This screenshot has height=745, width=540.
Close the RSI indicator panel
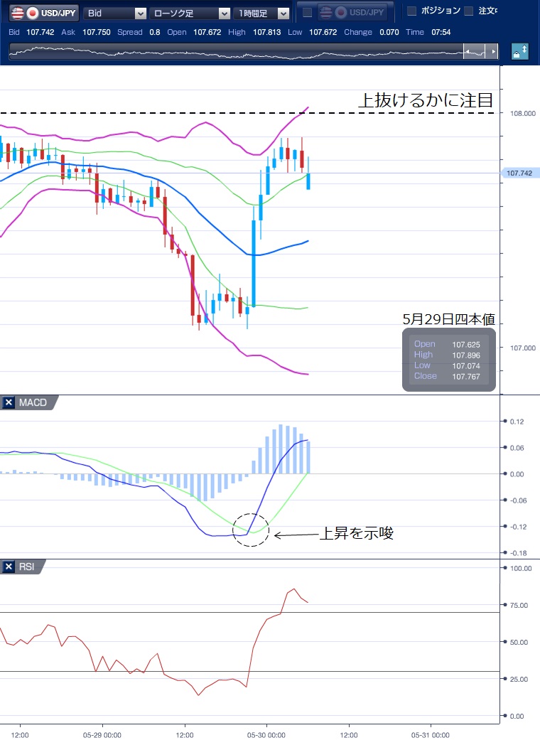9,567
